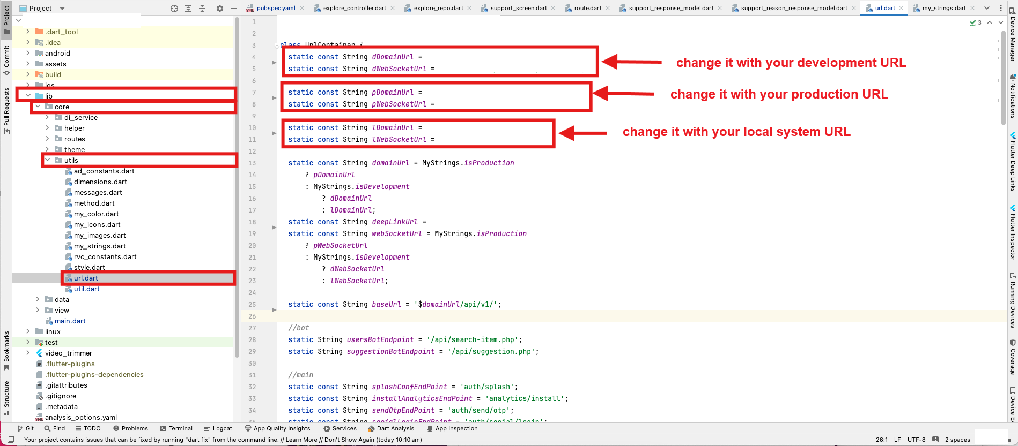Open the Terminal tool window
The image size is (1018, 446).
pyautogui.click(x=176, y=428)
